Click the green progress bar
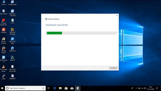Image resolution: width=161 pixels, height=91 pixels. tap(54, 33)
